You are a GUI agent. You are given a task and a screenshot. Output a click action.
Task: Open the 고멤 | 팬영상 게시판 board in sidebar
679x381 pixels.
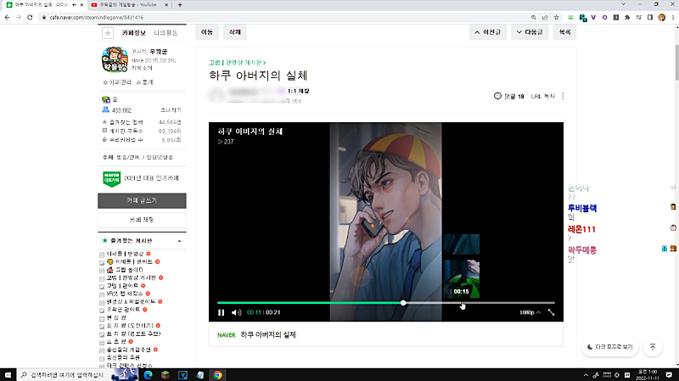[x=132, y=277]
